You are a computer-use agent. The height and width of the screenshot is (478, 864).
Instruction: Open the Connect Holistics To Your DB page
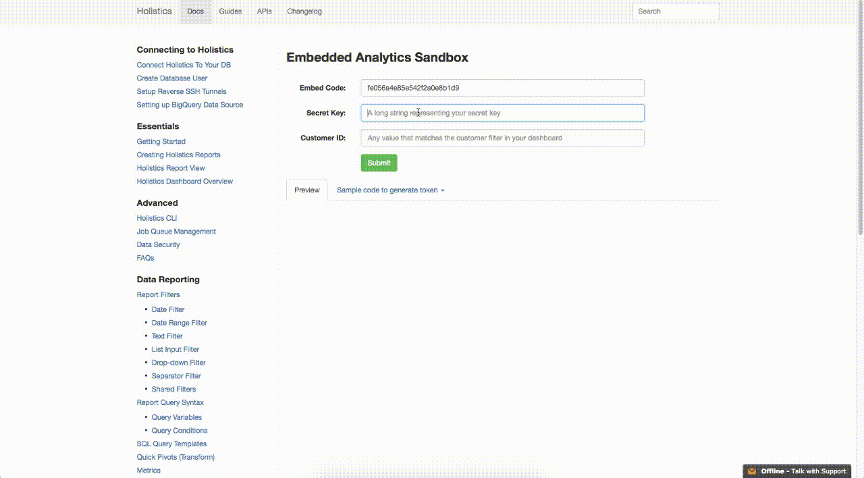coord(184,64)
